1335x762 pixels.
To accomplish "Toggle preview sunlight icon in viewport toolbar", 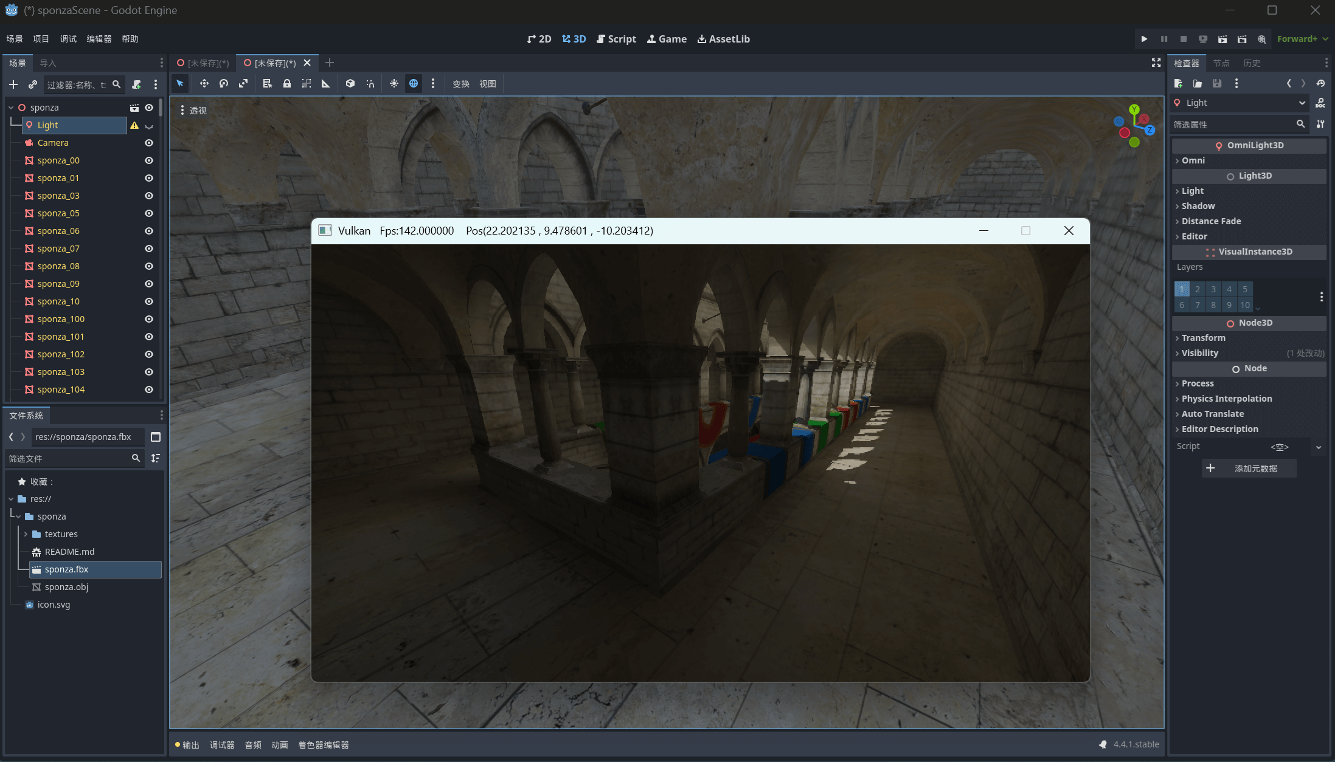I will [x=394, y=84].
